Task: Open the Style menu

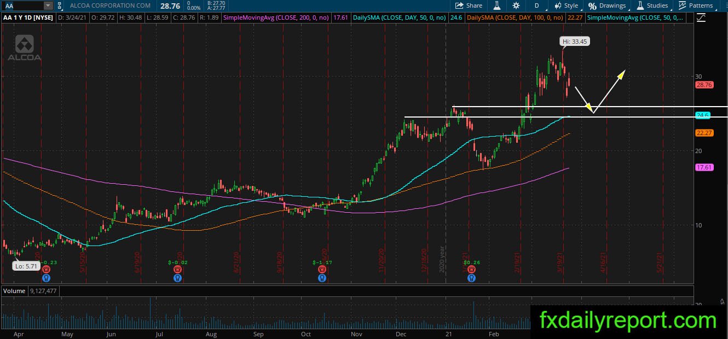Action: (566, 5)
